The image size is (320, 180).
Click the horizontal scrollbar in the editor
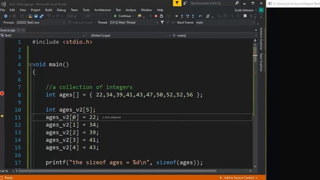pyautogui.click(x=117, y=171)
